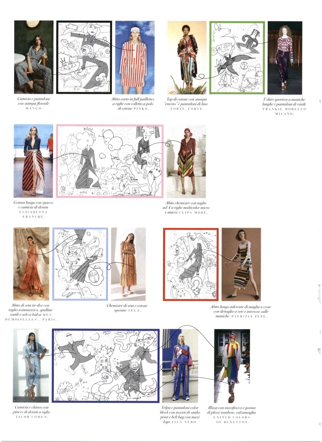Viewport: 322px width, 442px height.
Task: Click the "Felpa e pantaloni color block" caption
Action: click(x=180, y=414)
